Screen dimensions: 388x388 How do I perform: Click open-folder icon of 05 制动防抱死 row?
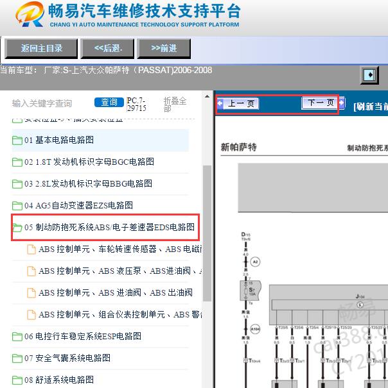pyautogui.click(x=17, y=228)
